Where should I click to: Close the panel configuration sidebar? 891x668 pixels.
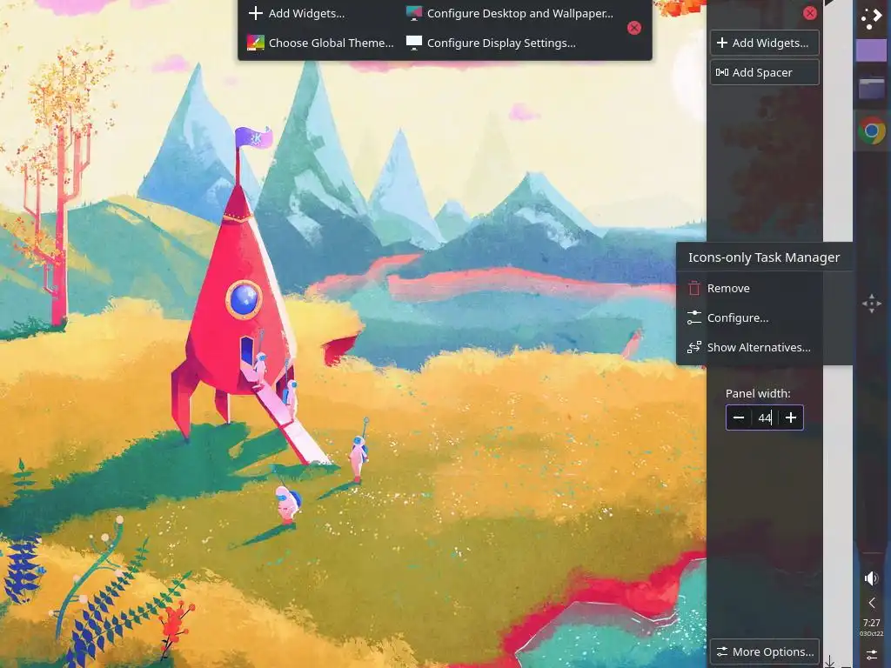[810, 13]
